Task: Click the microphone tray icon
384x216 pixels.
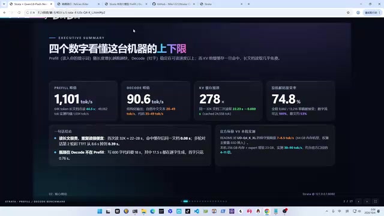Action: tap(333, 211)
